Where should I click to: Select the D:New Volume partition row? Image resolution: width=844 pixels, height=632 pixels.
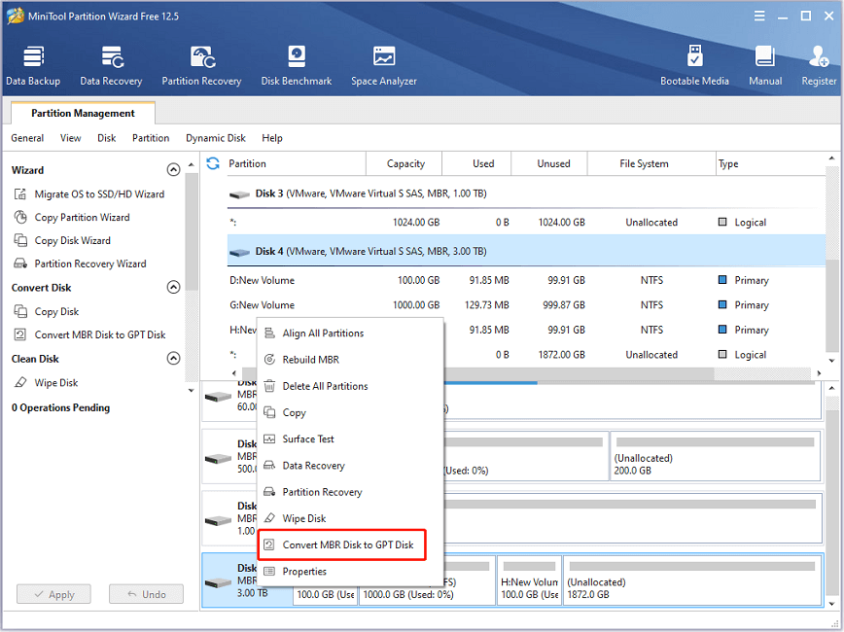(526, 280)
